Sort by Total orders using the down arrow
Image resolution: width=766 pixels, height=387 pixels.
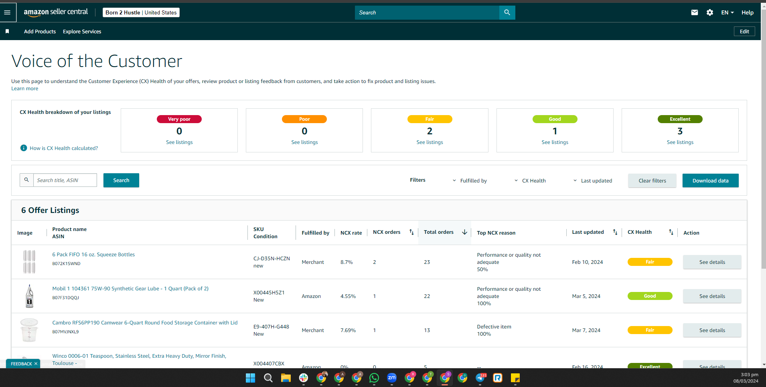(x=465, y=232)
